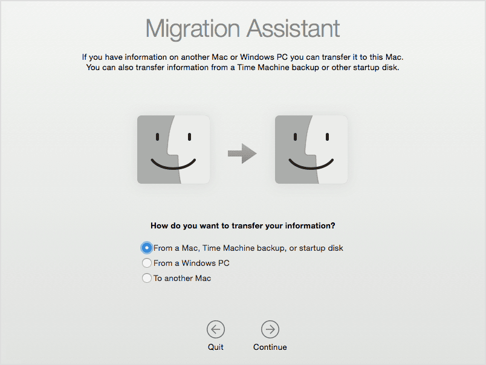Click the smile on the left Finder face

click(173, 164)
